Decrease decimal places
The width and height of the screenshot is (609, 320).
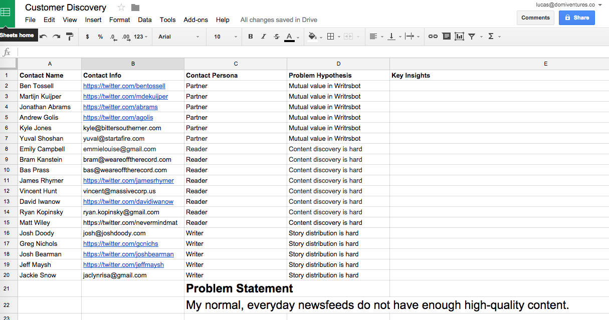coord(113,37)
